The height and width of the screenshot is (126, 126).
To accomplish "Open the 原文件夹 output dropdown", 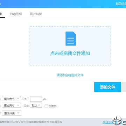I will 12,113.
